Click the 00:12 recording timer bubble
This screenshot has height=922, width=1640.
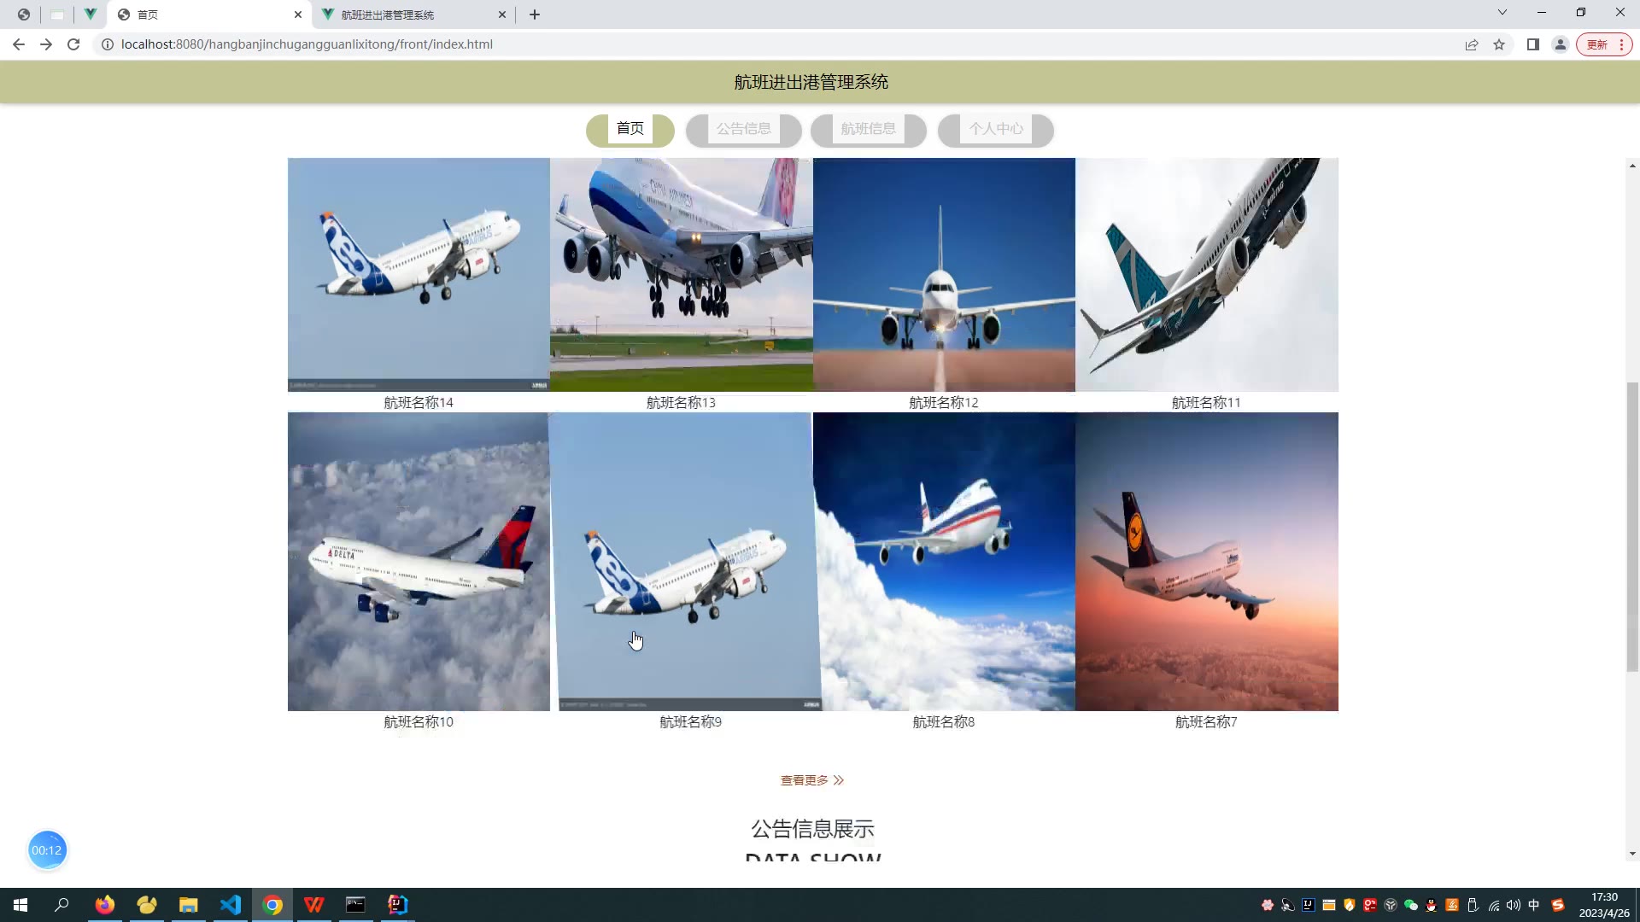coord(47,850)
